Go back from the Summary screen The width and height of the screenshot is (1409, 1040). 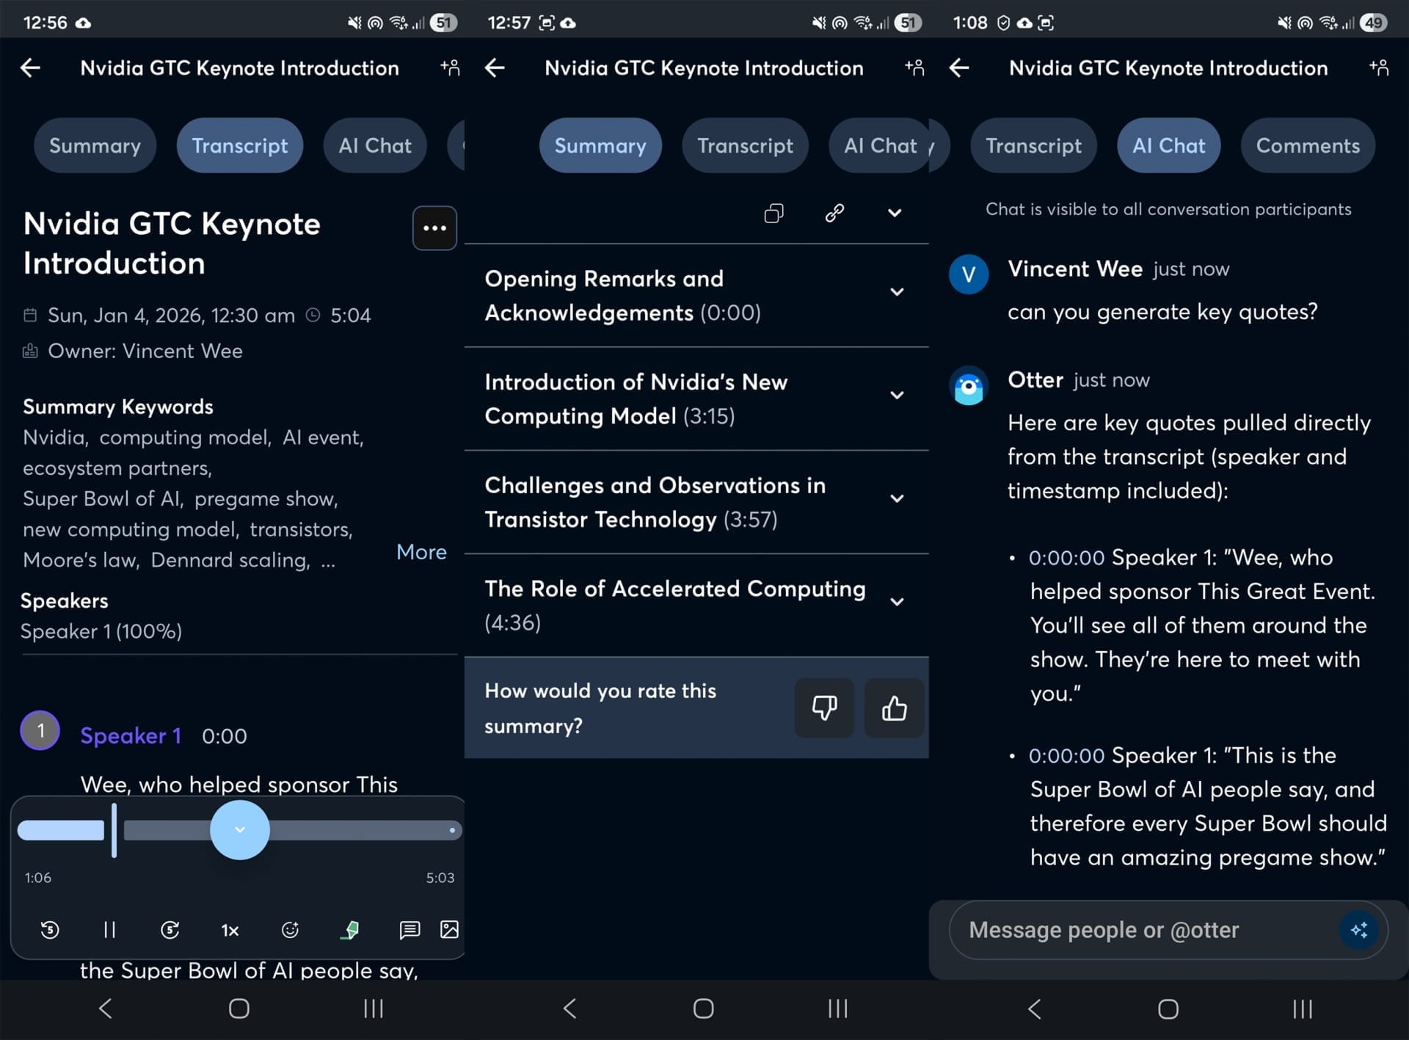[495, 68]
